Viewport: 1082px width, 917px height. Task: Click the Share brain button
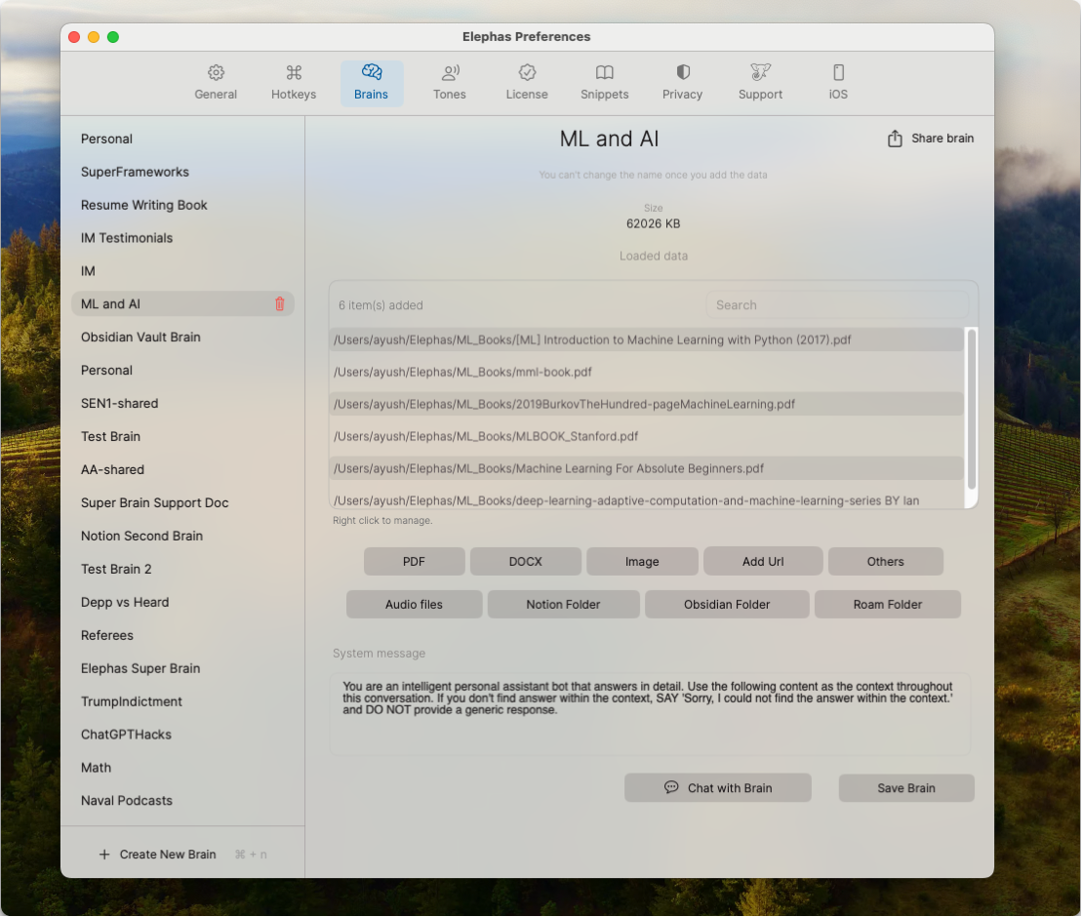tap(931, 139)
